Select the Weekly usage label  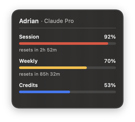pos(28,61)
